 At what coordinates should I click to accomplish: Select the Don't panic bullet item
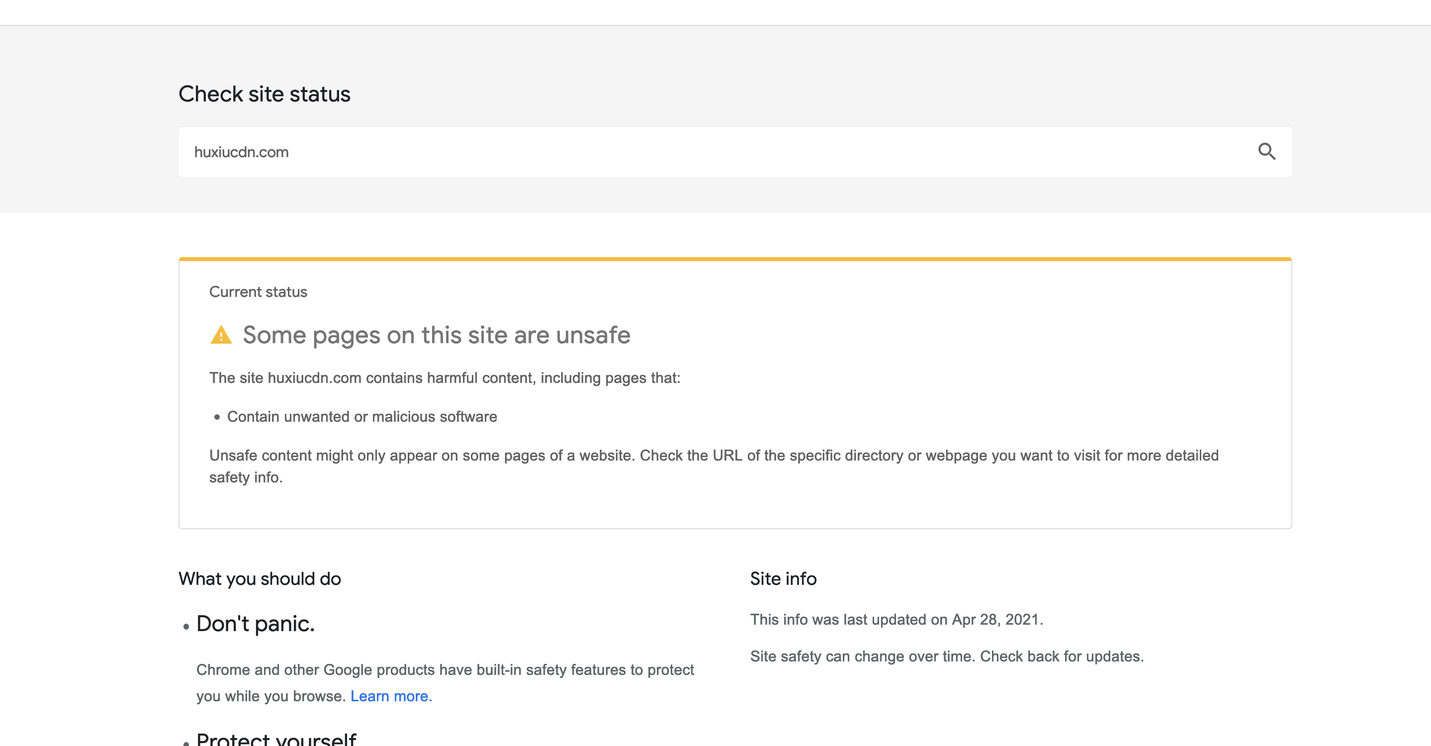point(255,623)
